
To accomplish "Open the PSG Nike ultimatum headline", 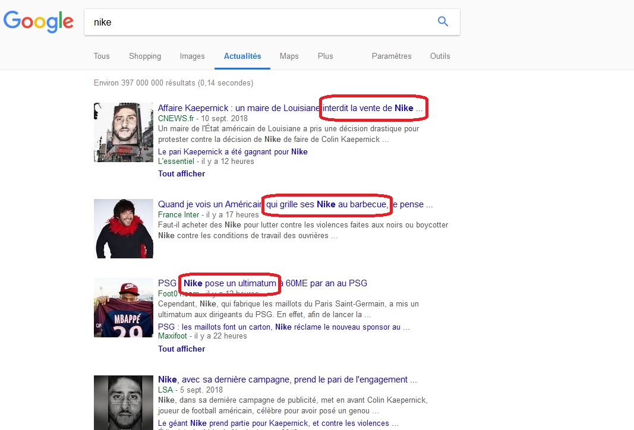I will pyautogui.click(x=263, y=283).
